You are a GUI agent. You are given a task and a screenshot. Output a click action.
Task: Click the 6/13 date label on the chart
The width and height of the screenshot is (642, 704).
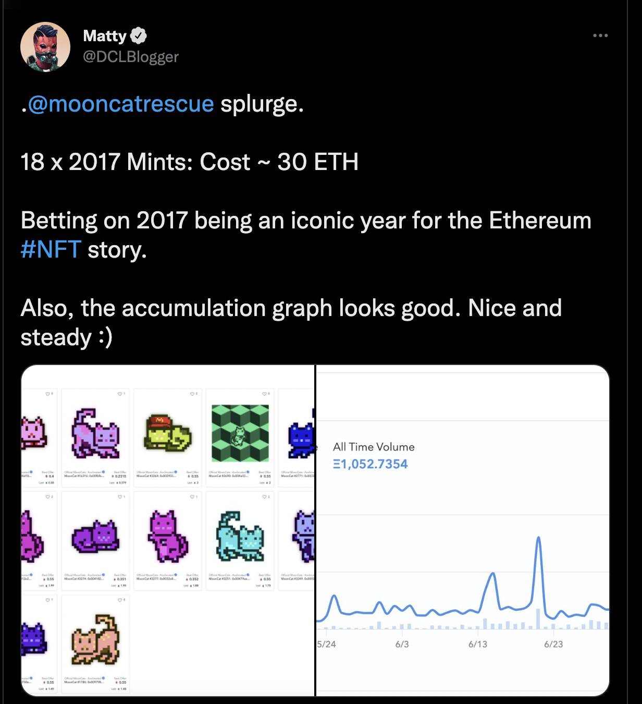477,644
